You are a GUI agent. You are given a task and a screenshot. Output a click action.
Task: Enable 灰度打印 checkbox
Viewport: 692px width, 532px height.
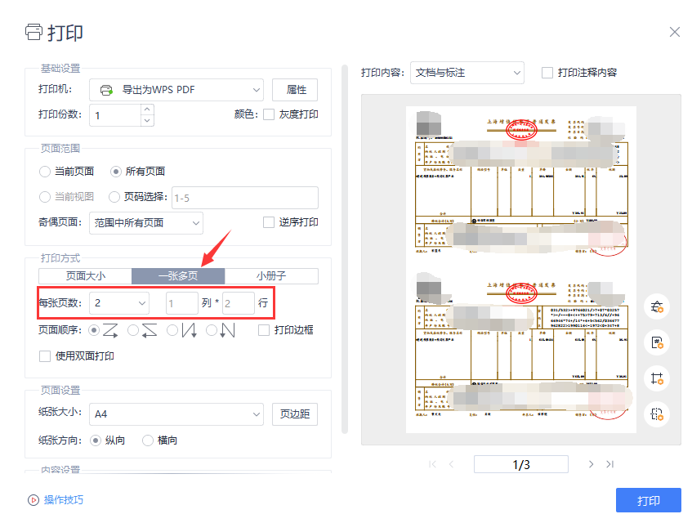[269, 114]
